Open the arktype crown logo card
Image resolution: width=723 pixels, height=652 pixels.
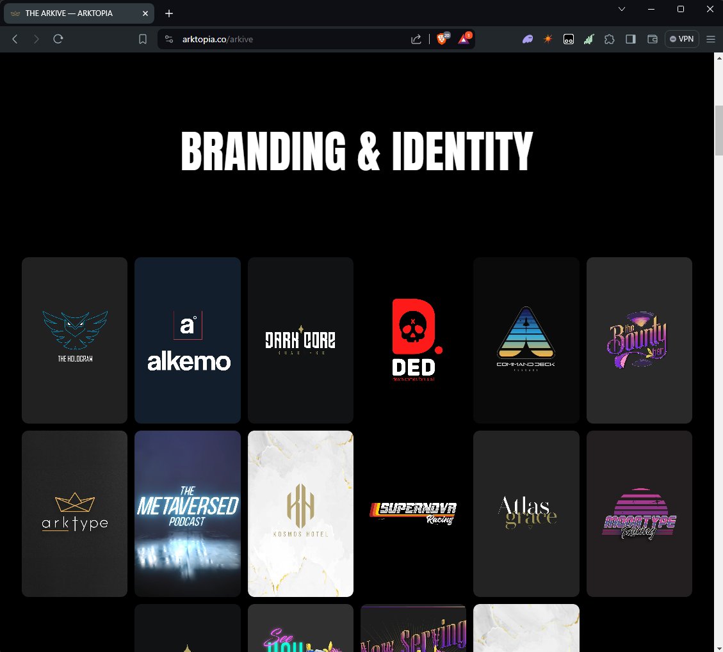click(75, 514)
